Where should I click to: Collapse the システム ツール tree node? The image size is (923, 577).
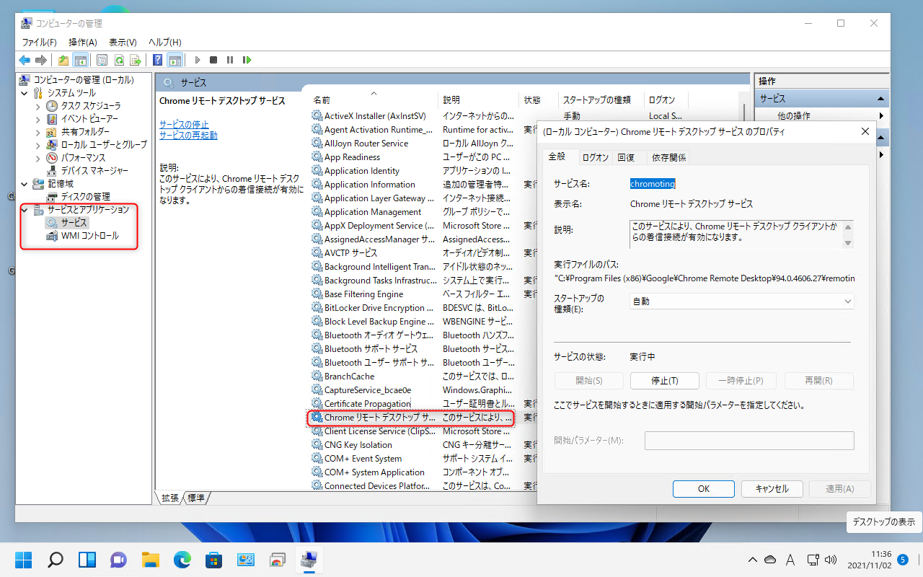pos(25,93)
